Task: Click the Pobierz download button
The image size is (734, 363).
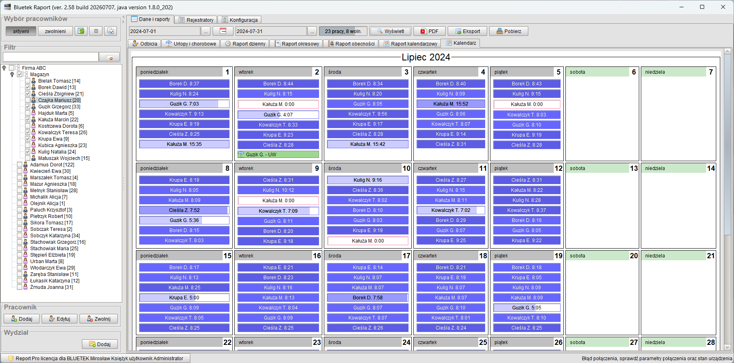Action: click(x=509, y=31)
